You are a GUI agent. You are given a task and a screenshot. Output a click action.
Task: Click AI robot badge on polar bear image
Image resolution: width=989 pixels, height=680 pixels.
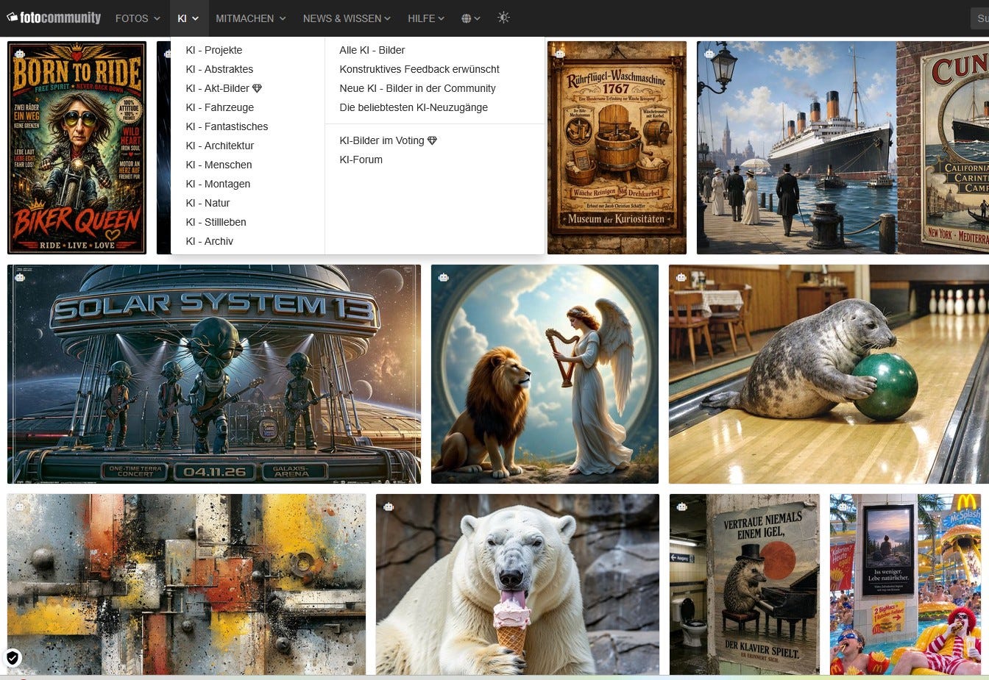pos(389,507)
